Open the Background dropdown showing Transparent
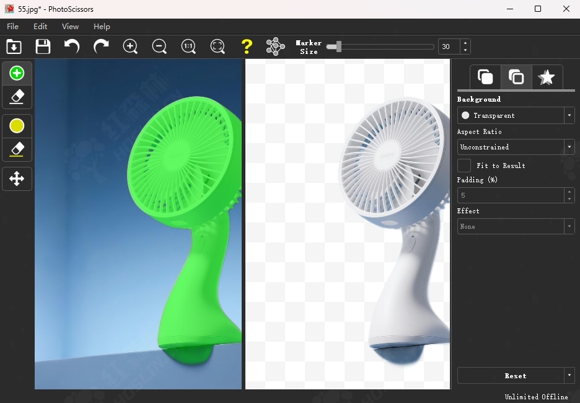The height and width of the screenshot is (403, 580). point(516,115)
